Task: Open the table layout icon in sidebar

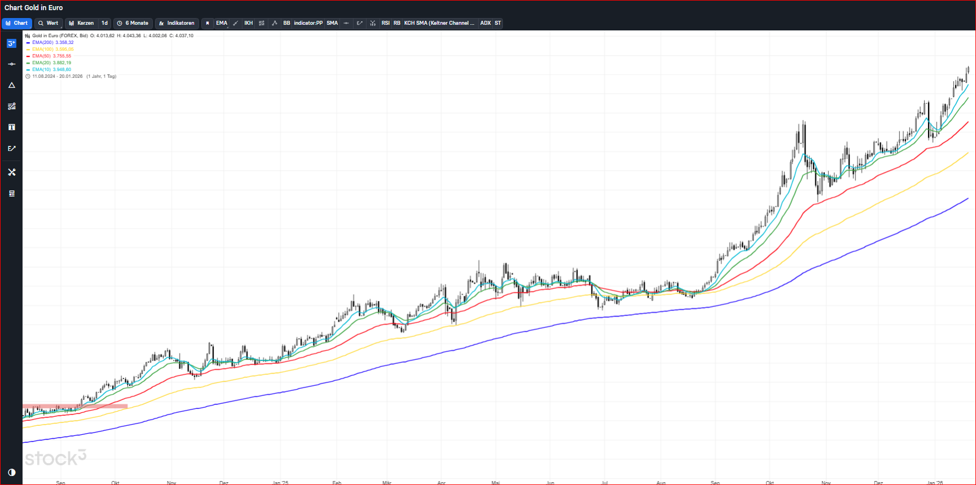Action: 11,193
